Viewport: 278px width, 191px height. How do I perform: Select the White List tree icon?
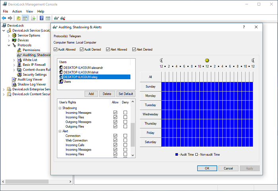[19, 60]
